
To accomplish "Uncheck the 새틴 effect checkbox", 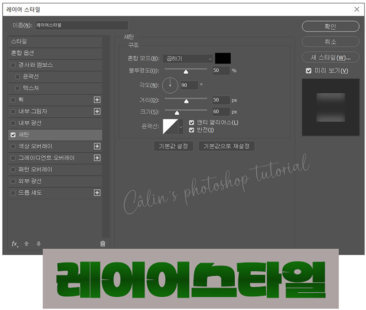I will coord(13,135).
